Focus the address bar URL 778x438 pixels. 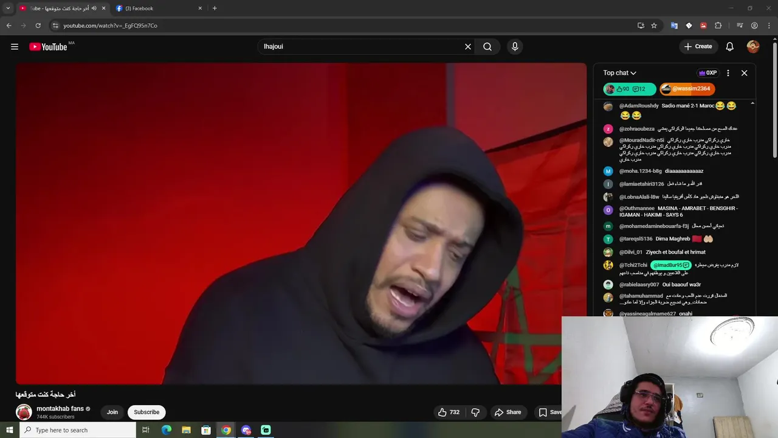[x=110, y=26]
